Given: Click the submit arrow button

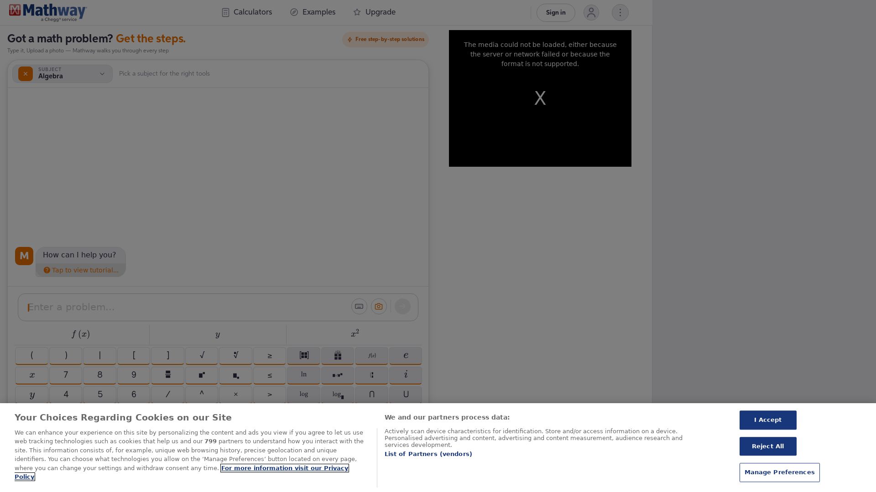Looking at the screenshot, I should (402, 307).
